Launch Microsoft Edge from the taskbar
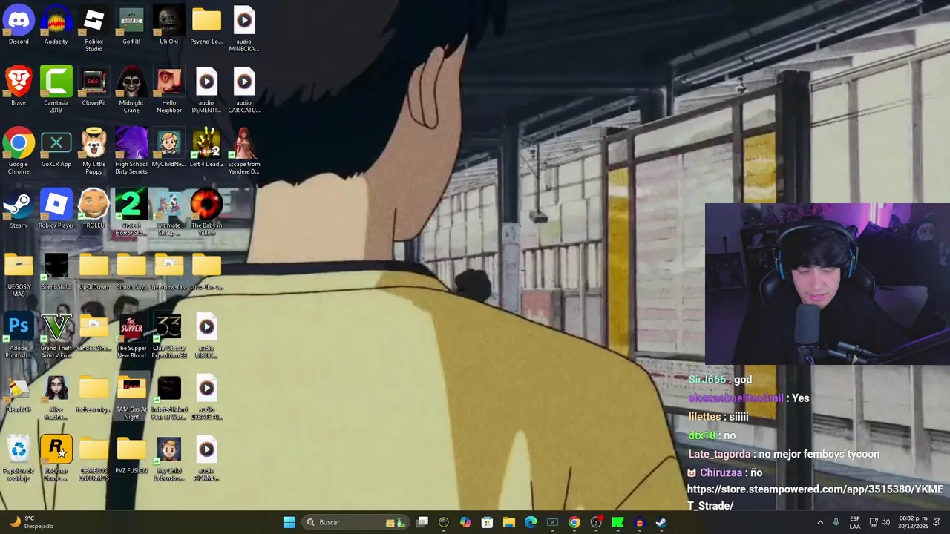The height and width of the screenshot is (534, 950). tap(531, 522)
